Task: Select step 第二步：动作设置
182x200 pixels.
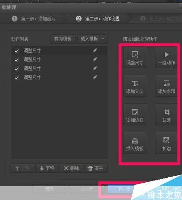Action: (x=98, y=19)
